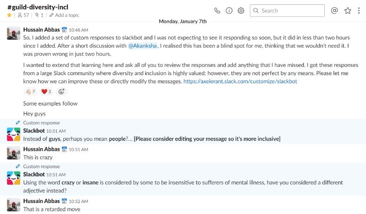366x214 pixels.
Task: Click the 10:52 AM timestamp
Action: pyautogui.click(x=78, y=201)
